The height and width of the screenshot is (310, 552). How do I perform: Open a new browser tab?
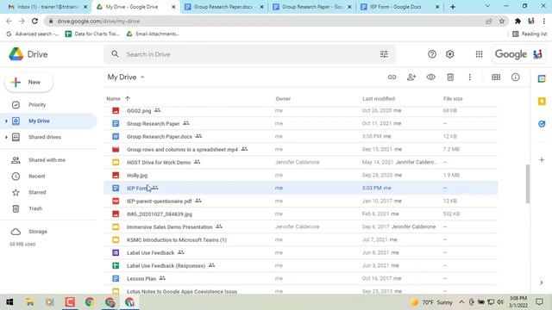coord(453,7)
